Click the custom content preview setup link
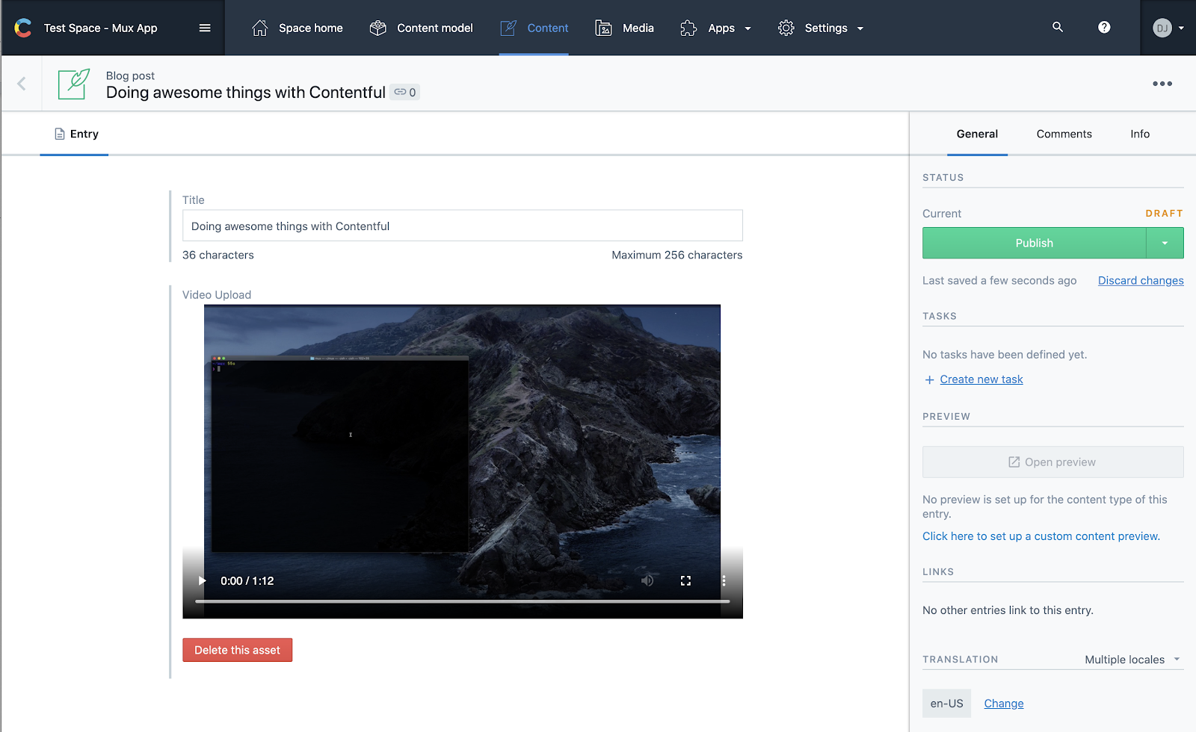 (x=1041, y=536)
